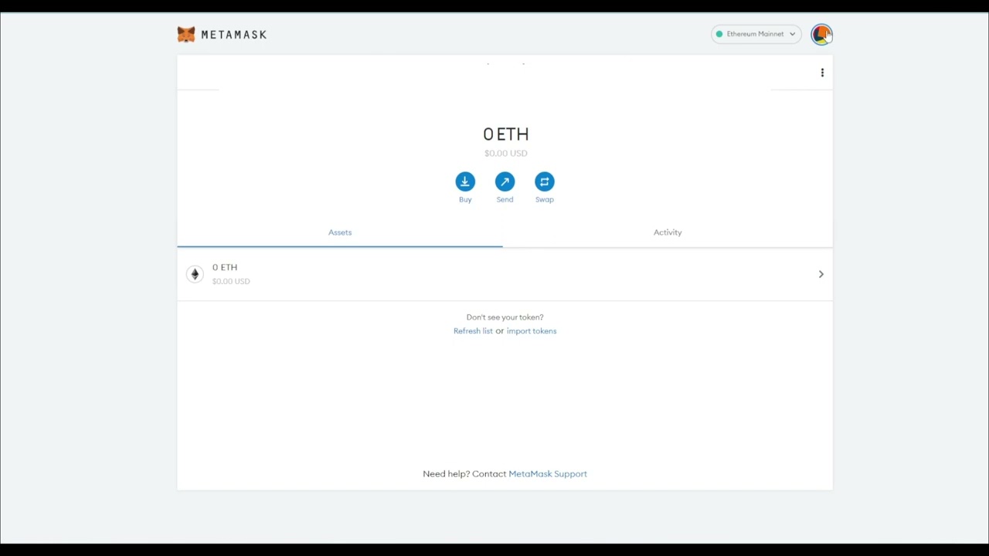989x556 pixels.
Task: Select the 0 ETH balance heading
Action: click(x=506, y=134)
